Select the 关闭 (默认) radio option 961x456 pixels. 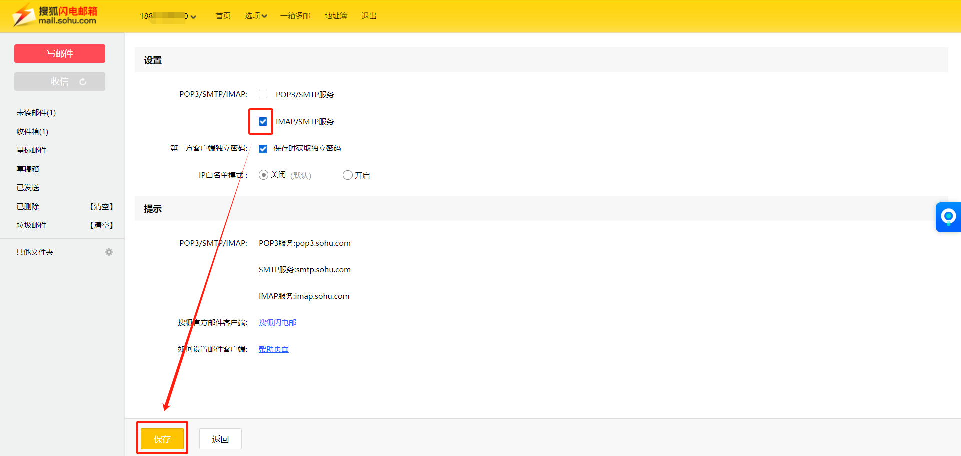[263, 175]
